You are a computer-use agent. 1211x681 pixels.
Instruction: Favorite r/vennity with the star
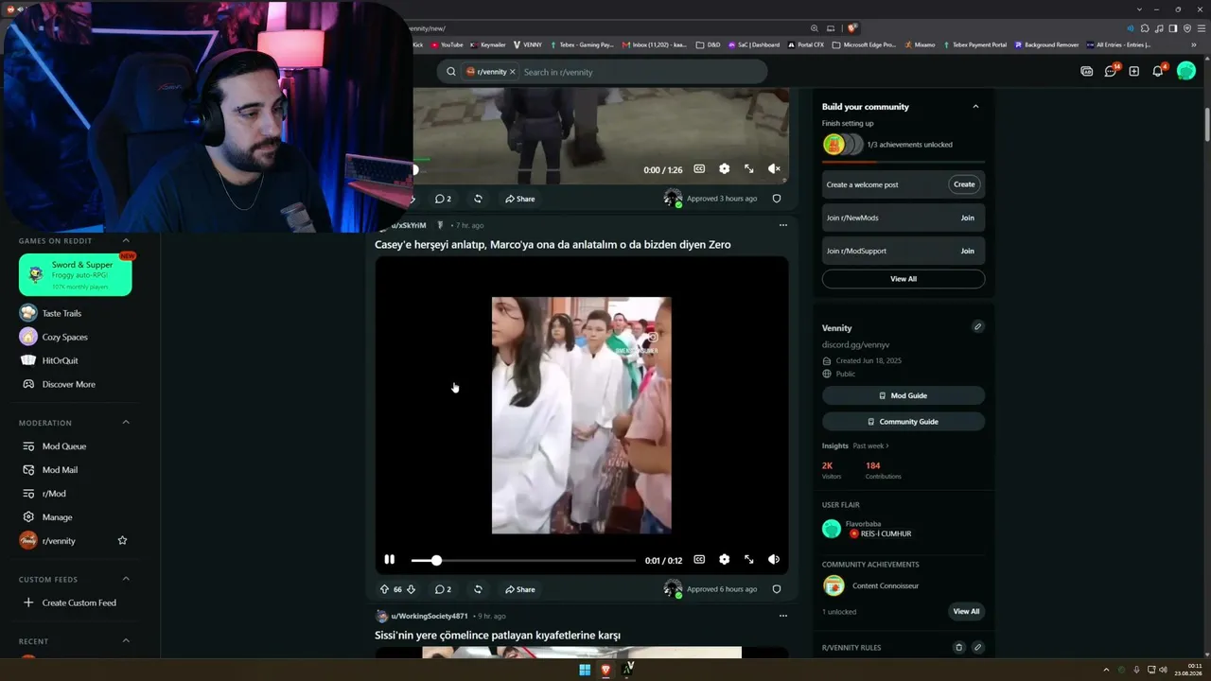(x=122, y=541)
